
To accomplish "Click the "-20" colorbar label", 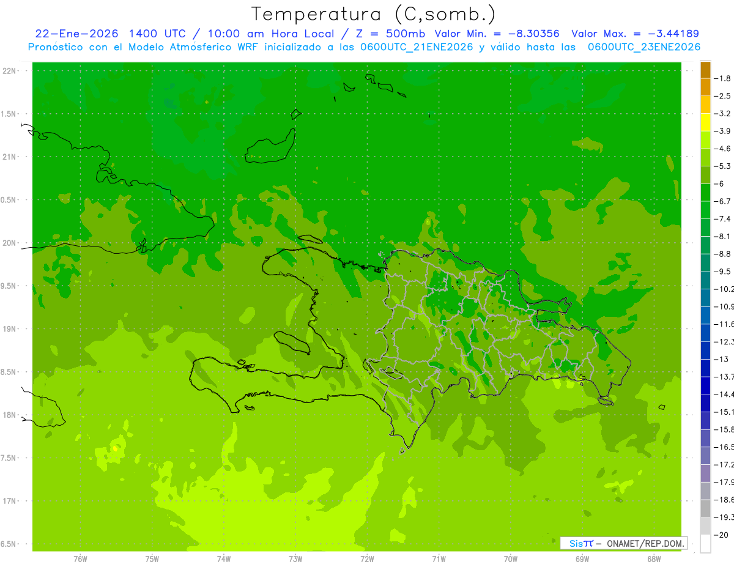I will (x=721, y=535).
